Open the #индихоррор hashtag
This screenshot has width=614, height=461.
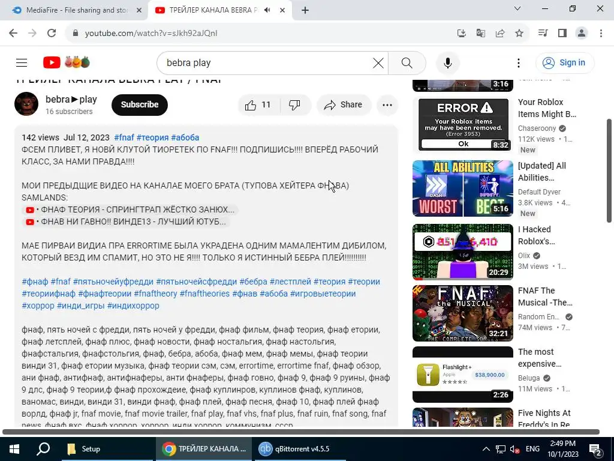point(133,306)
